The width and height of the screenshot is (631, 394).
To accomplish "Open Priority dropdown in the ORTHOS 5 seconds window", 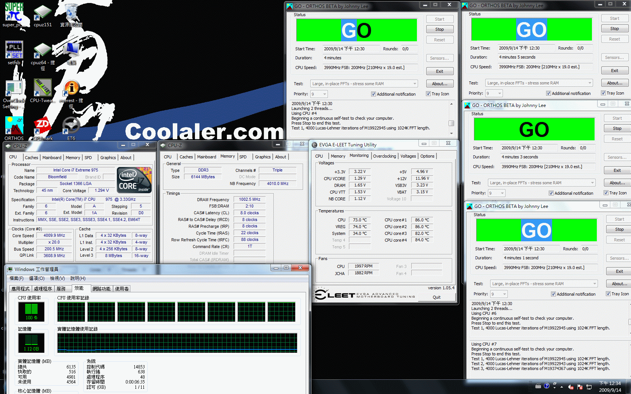I will pos(494,93).
